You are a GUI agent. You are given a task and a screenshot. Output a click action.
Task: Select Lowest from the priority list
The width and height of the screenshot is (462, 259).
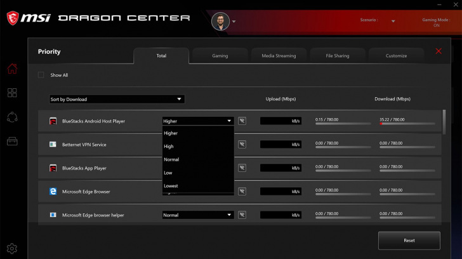pyautogui.click(x=171, y=186)
